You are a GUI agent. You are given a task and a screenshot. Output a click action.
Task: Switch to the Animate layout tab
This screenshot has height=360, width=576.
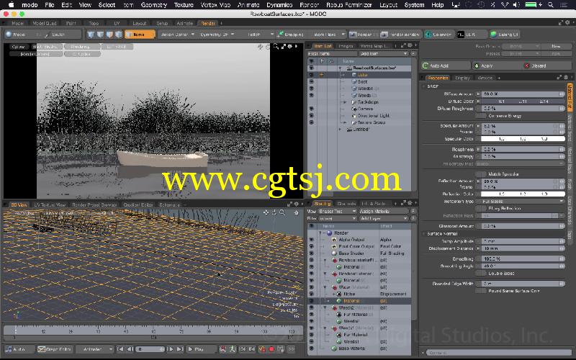pyautogui.click(x=185, y=23)
